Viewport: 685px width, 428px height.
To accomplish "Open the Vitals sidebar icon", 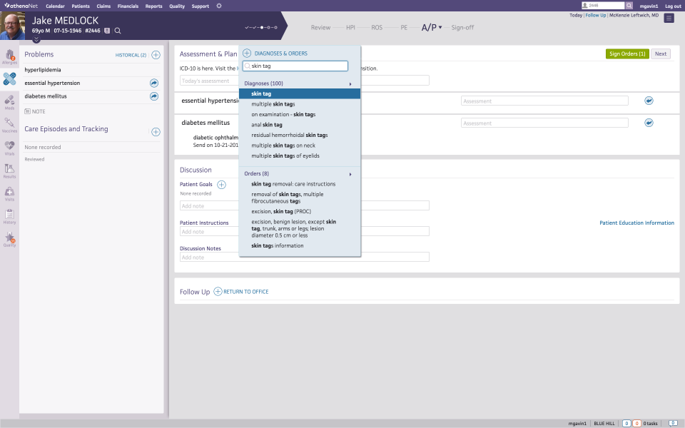I will pyautogui.click(x=9, y=148).
